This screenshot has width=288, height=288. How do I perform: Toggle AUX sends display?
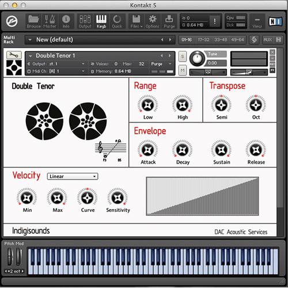tap(268, 40)
